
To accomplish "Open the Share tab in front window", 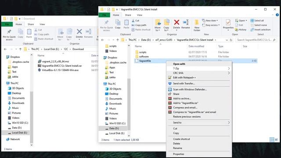I will (x=128, y=15).
